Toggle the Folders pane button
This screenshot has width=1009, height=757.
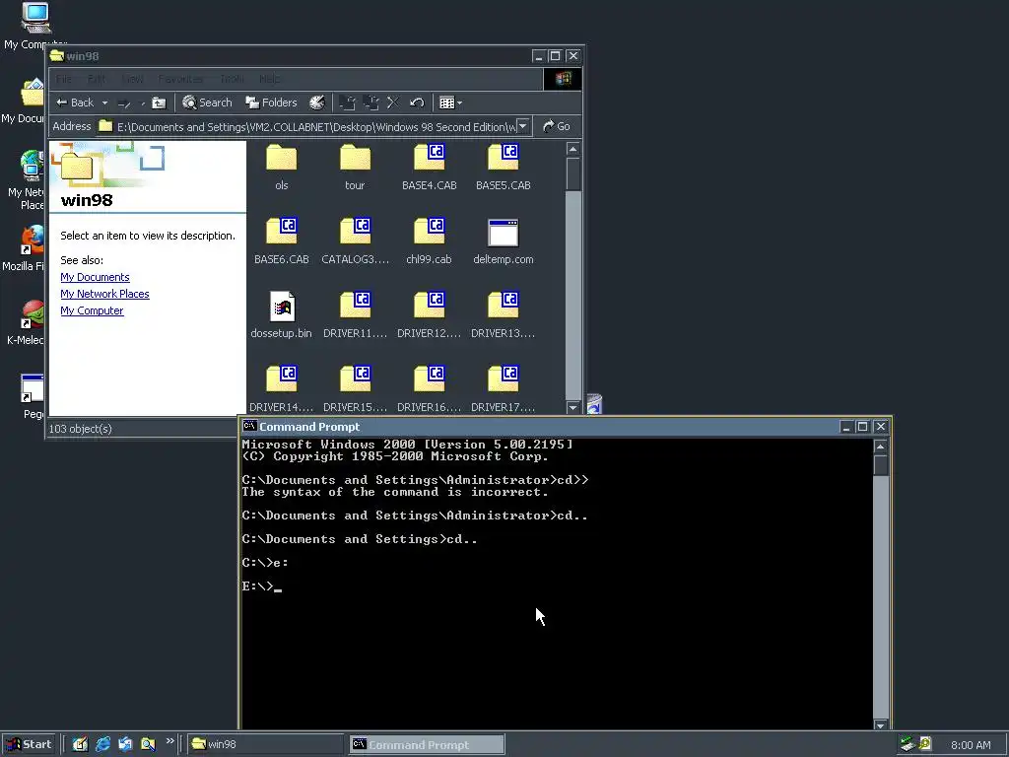(x=272, y=103)
